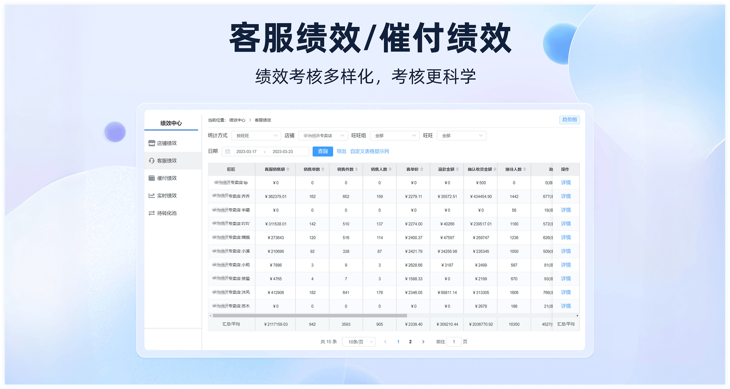Sort by 销售单数 column arrows
This screenshot has height=389, width=730.
(x=323, y=169)
